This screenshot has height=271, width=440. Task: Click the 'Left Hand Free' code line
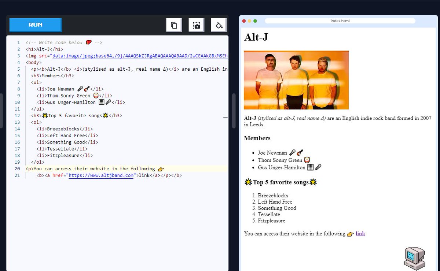pyautogui.click(x=67, y=135)
